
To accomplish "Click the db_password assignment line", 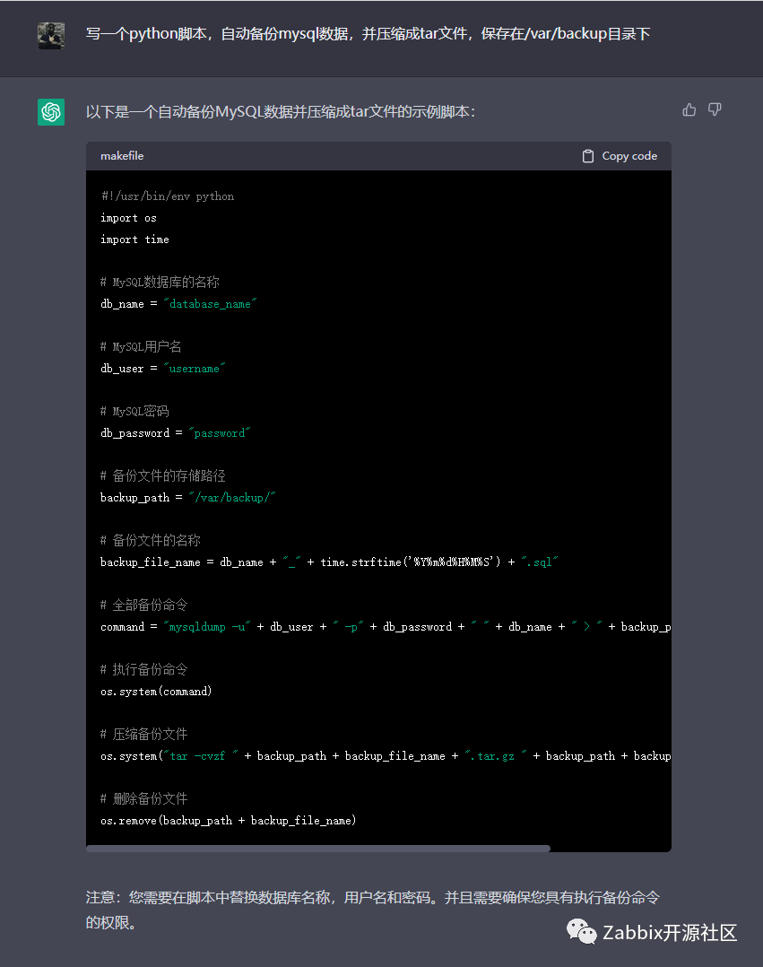I will tap(176, 433).
